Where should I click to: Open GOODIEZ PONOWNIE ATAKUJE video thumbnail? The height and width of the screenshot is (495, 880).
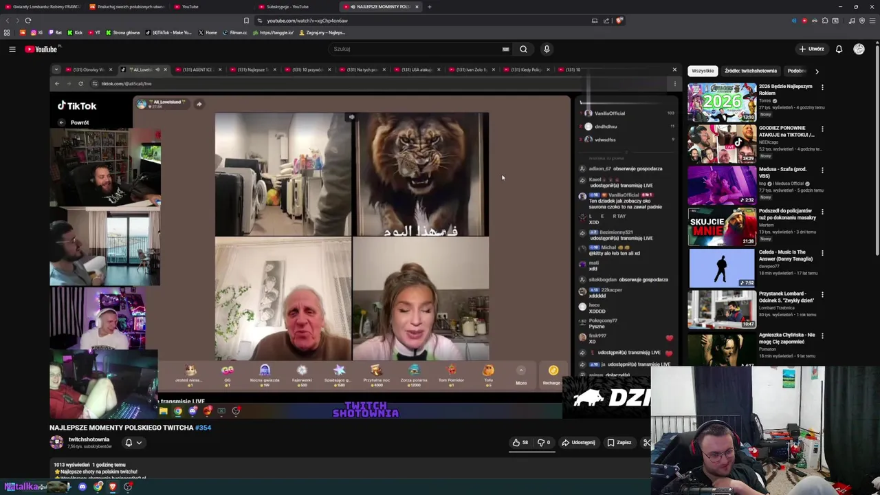click(722, 144)
